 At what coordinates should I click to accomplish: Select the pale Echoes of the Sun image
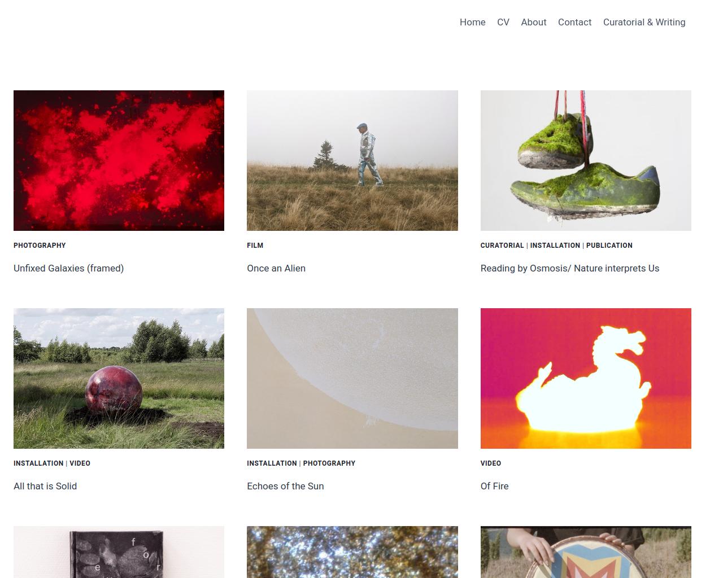tap(352, 378)
